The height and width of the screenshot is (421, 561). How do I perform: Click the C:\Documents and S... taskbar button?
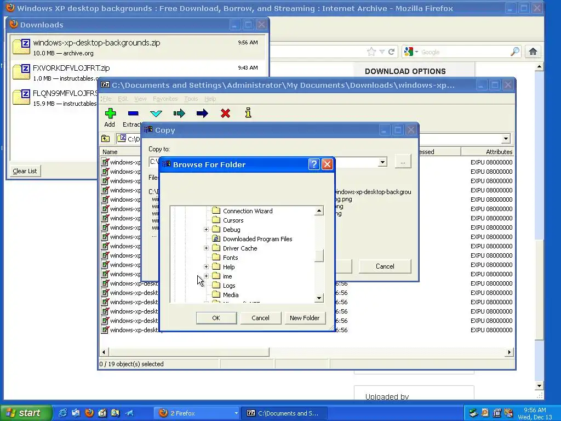click(x=284, y=413)
